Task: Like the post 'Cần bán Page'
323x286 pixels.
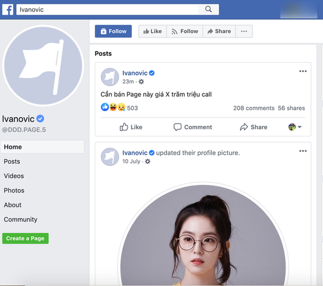Action: 131,127
